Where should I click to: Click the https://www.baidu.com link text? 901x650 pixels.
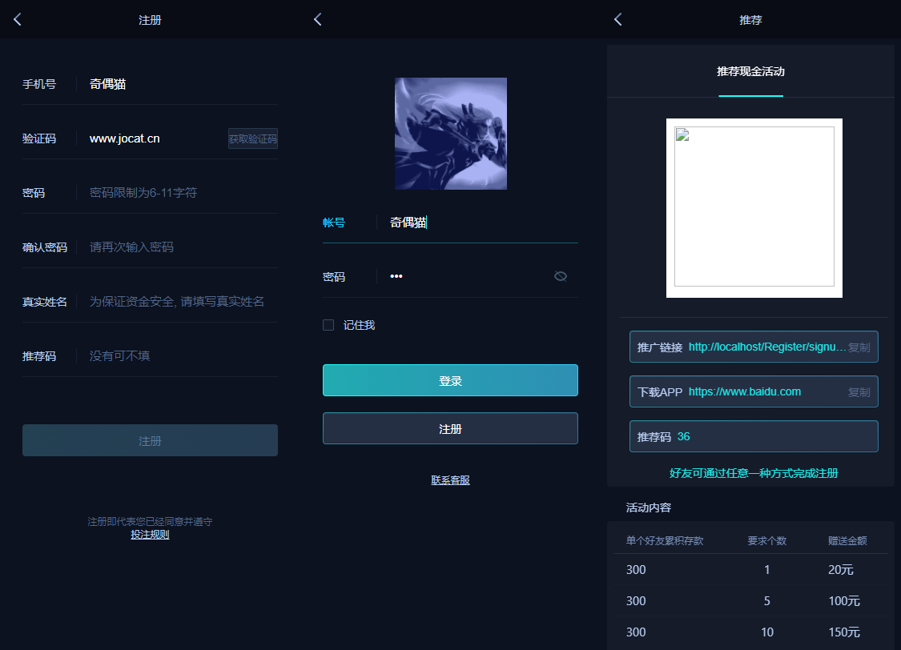click(745, 391)
